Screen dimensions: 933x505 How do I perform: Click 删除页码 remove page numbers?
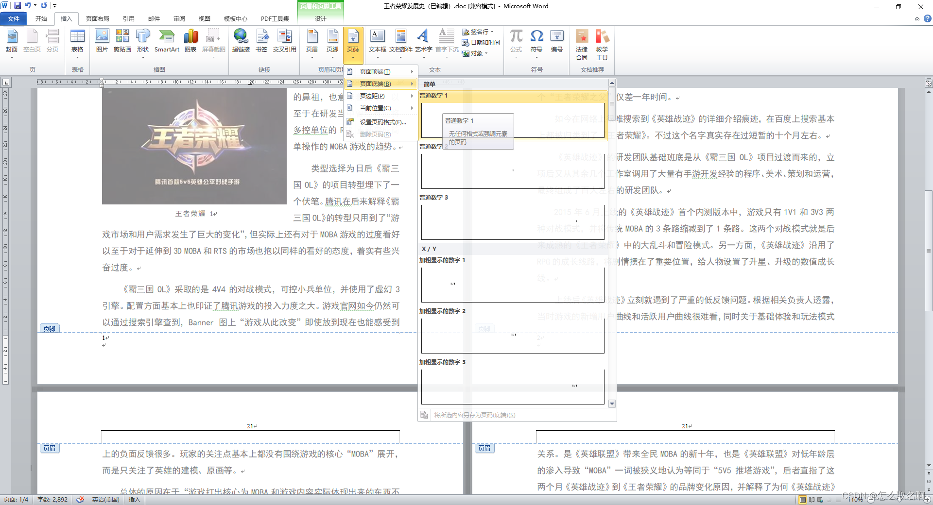coord(380,135)
